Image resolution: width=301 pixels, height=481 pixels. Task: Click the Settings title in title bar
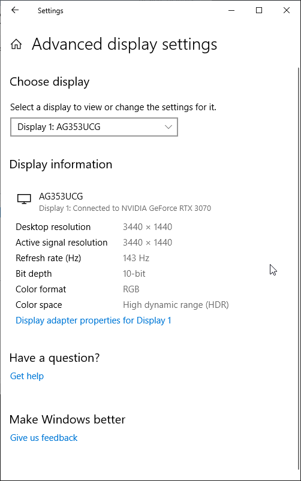(50, 11)
